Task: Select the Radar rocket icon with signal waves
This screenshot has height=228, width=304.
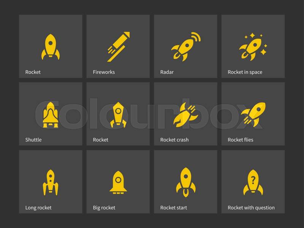Action: tap(186, 47)
